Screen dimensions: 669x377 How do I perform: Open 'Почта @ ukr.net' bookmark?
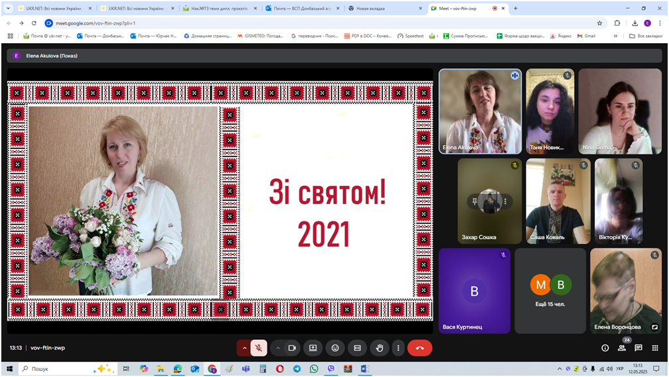(x=47, y=36)
